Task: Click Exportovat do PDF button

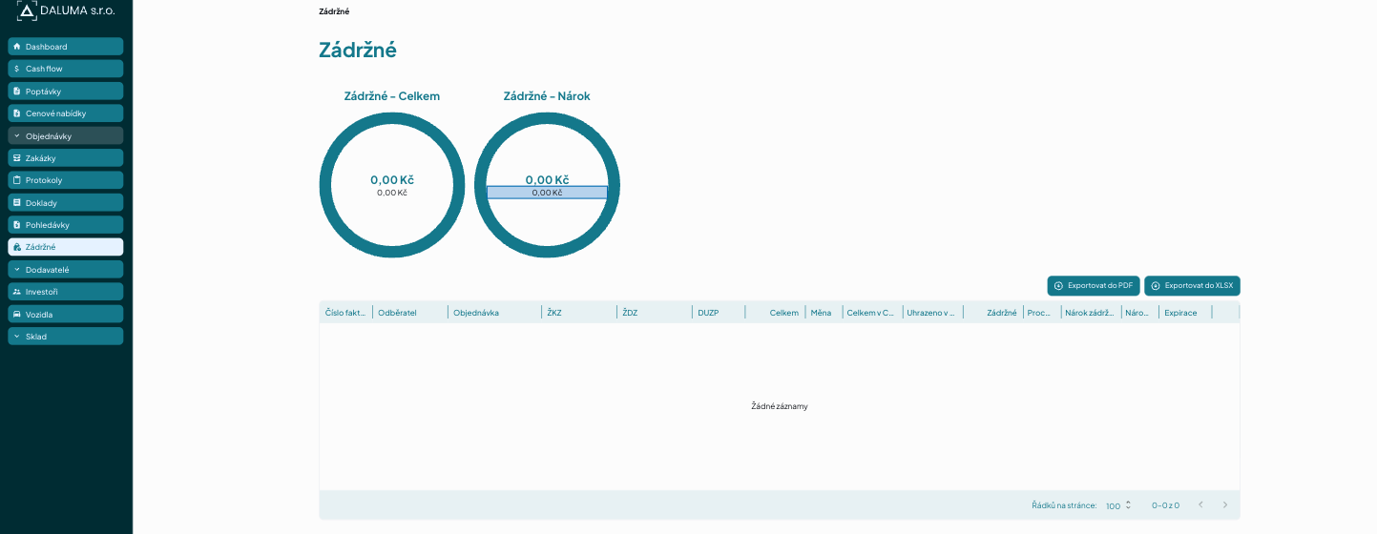Action: click(x=1094, y=286)
